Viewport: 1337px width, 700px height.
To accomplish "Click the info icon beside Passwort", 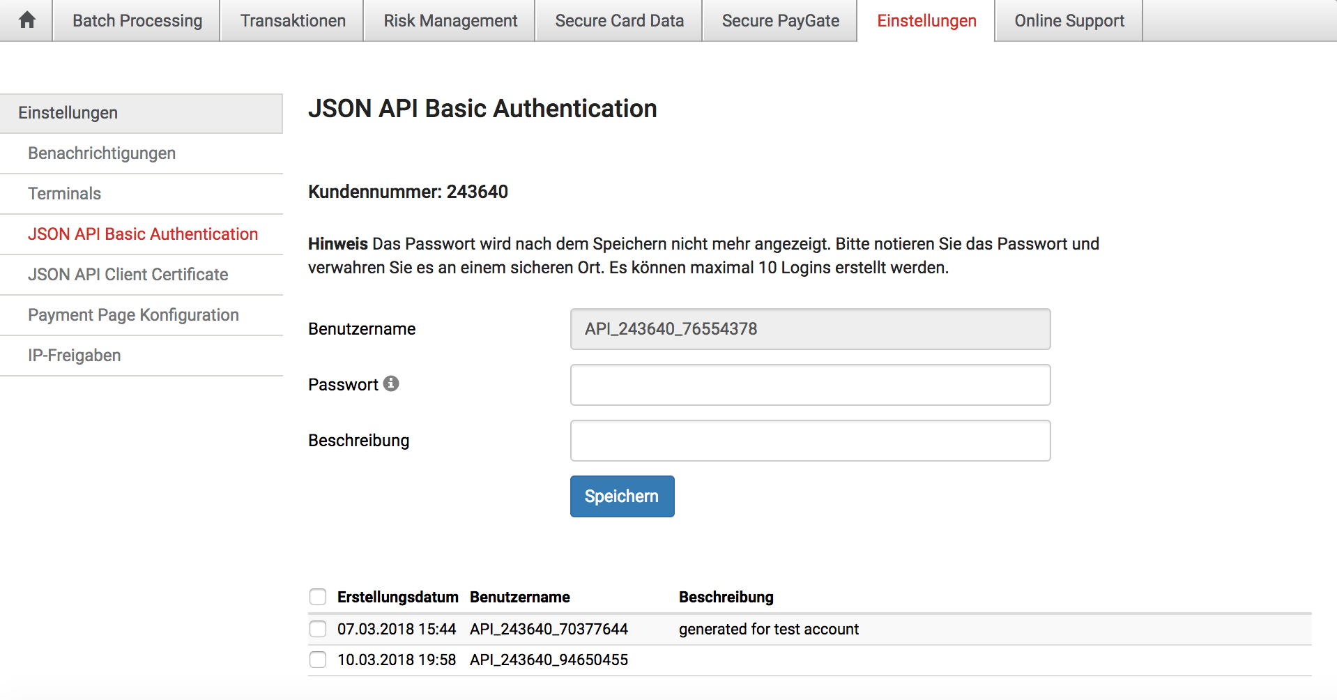I will point(391,383).
